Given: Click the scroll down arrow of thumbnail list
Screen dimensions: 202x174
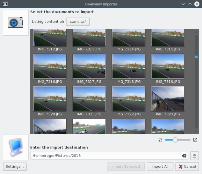Looking at the screenshot, I should [x=196, y=131].
